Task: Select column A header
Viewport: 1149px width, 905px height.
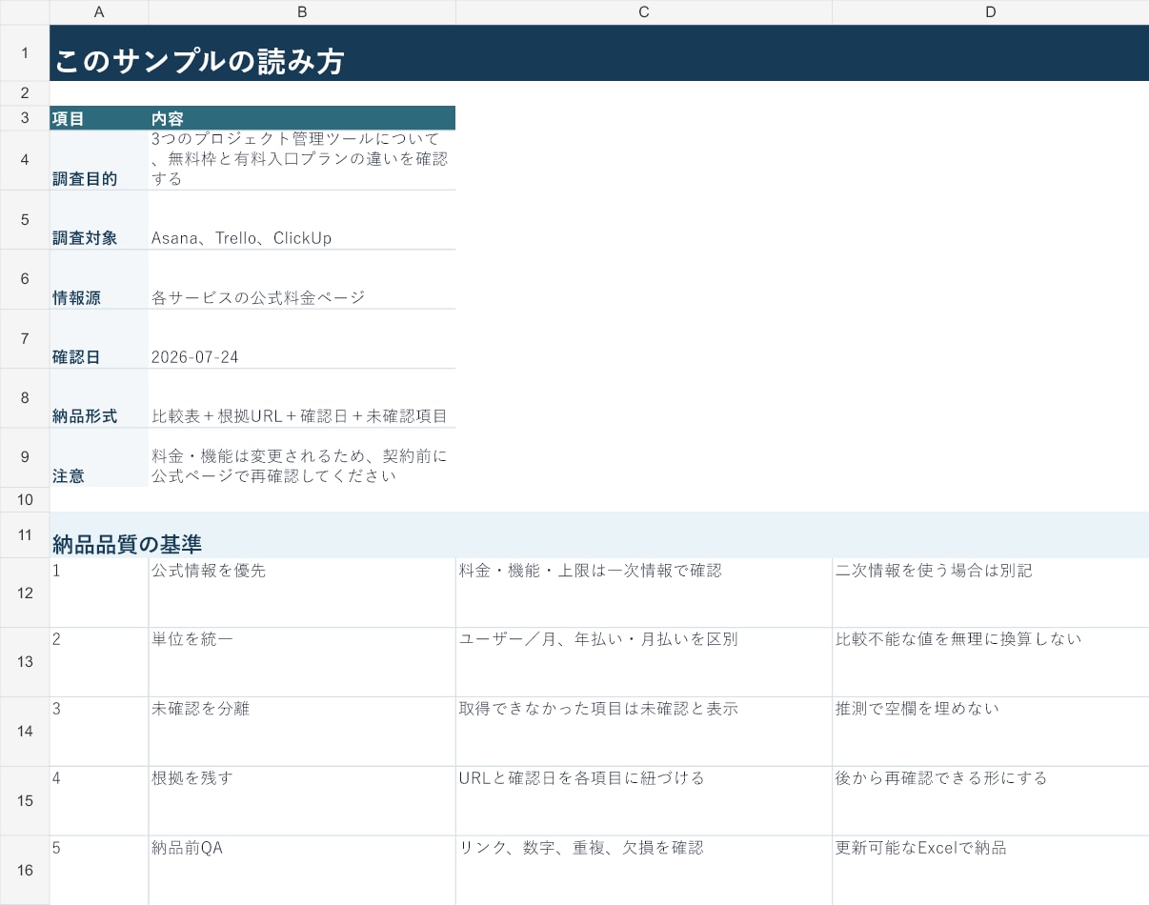Action: tap(99, 11)
